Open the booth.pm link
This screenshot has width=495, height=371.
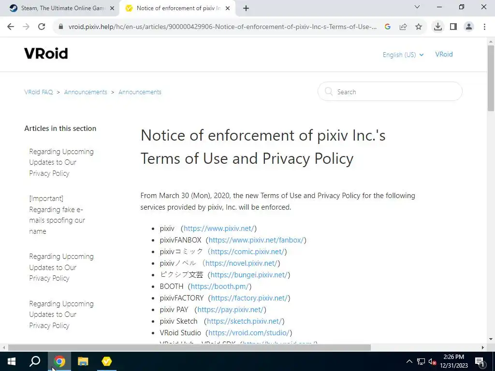(220, 286)
